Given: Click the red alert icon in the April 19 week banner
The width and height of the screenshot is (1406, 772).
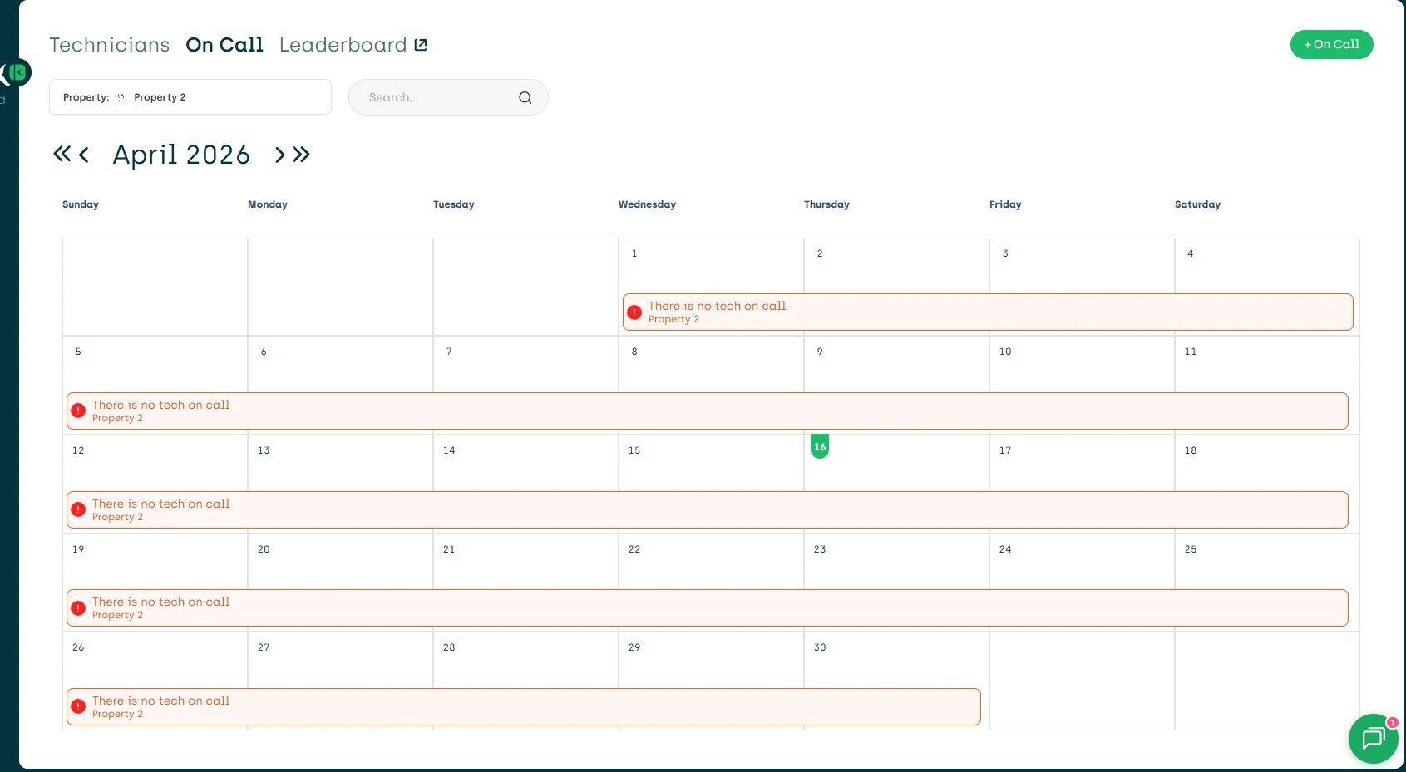Looking at the screenshot, I should pyautogui.click(x=78, y=607).
